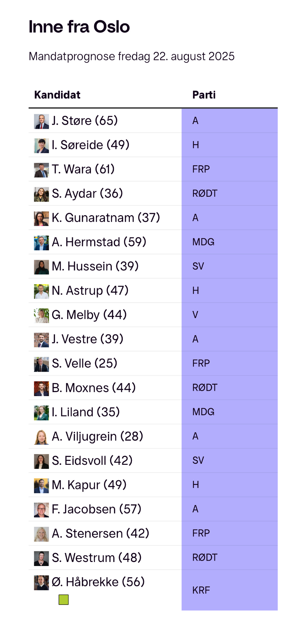Click the name A. Viljugrein (28)
Viewport: 307px width, 626px height.
[x=97, y=436]
